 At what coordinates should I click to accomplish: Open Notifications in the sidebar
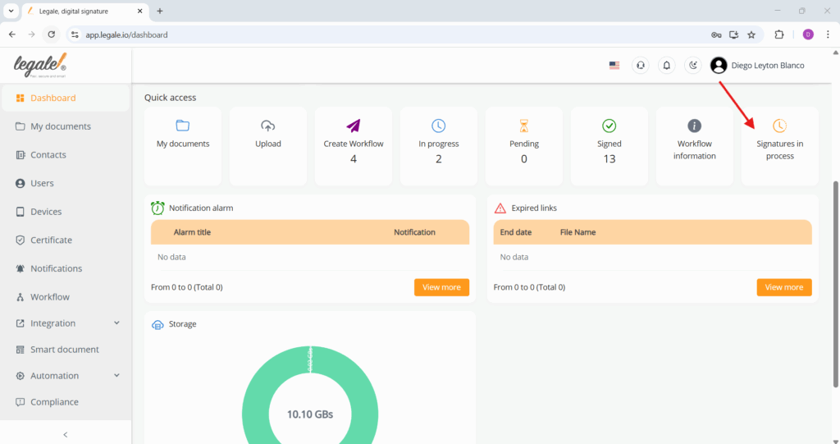pos(66,268)
